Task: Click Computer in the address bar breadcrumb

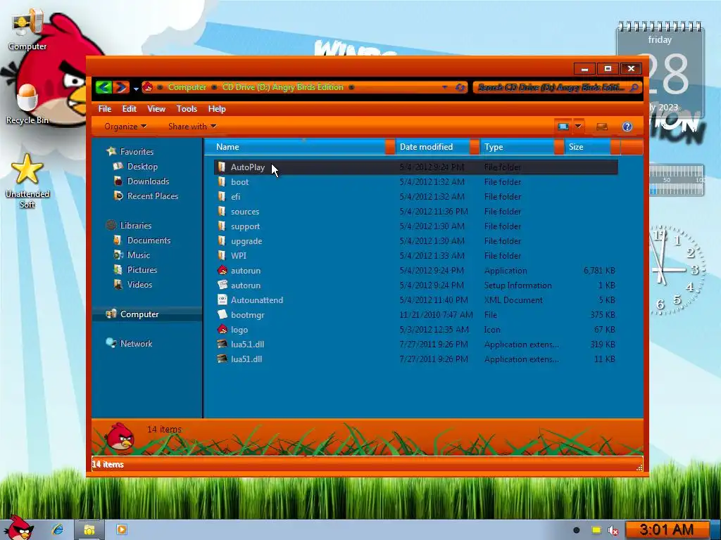Action: click(187, 86)
